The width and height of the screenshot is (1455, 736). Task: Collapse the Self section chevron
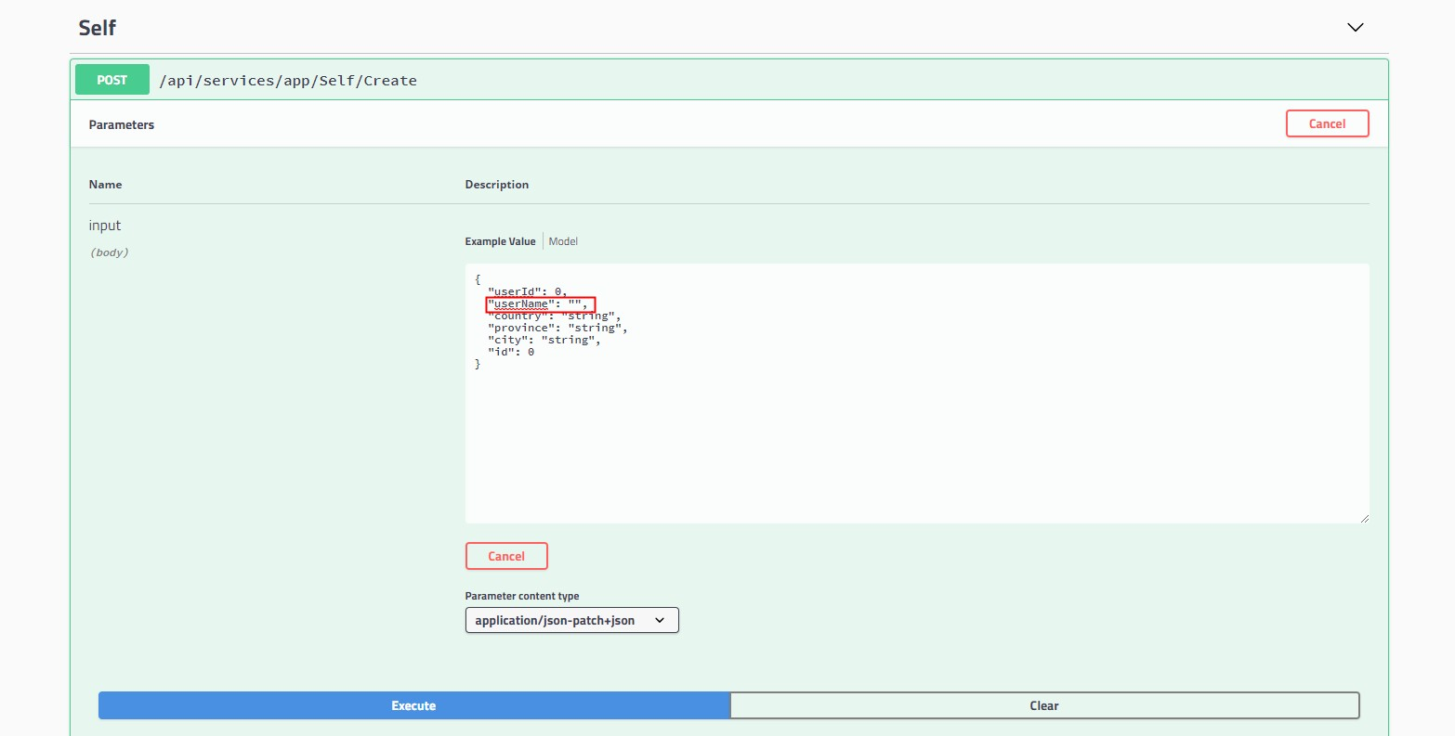click(1355, 28)
